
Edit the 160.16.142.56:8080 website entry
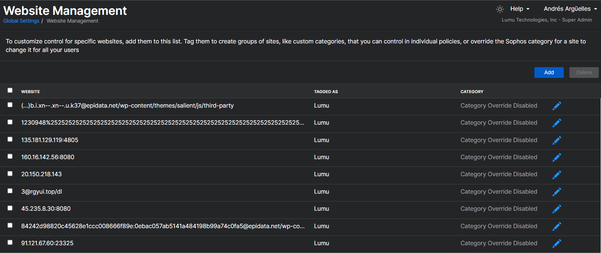(x=556, y=157)
